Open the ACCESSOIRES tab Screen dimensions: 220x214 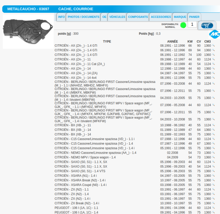[x=161, y=17]
